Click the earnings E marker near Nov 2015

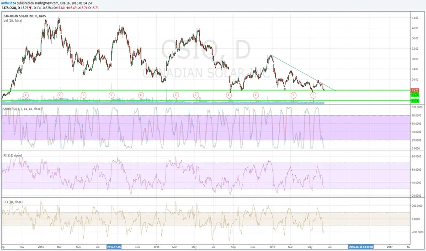click(x=256, y=95)
